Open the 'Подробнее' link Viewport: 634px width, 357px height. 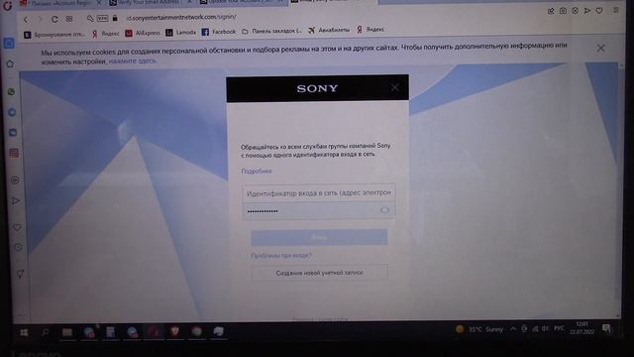257,171
